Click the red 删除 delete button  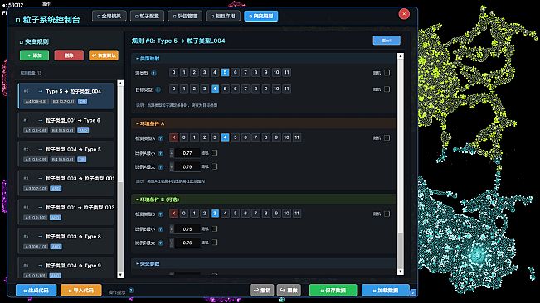69,55
